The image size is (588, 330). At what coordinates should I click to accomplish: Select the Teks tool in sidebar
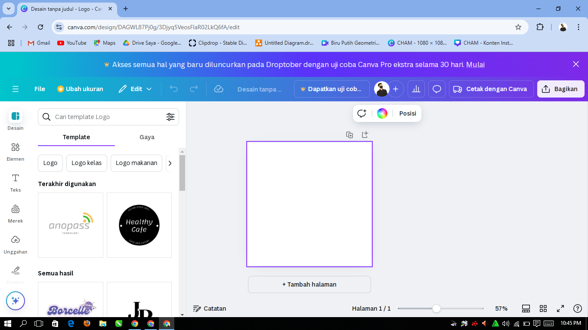pos(15,183)
